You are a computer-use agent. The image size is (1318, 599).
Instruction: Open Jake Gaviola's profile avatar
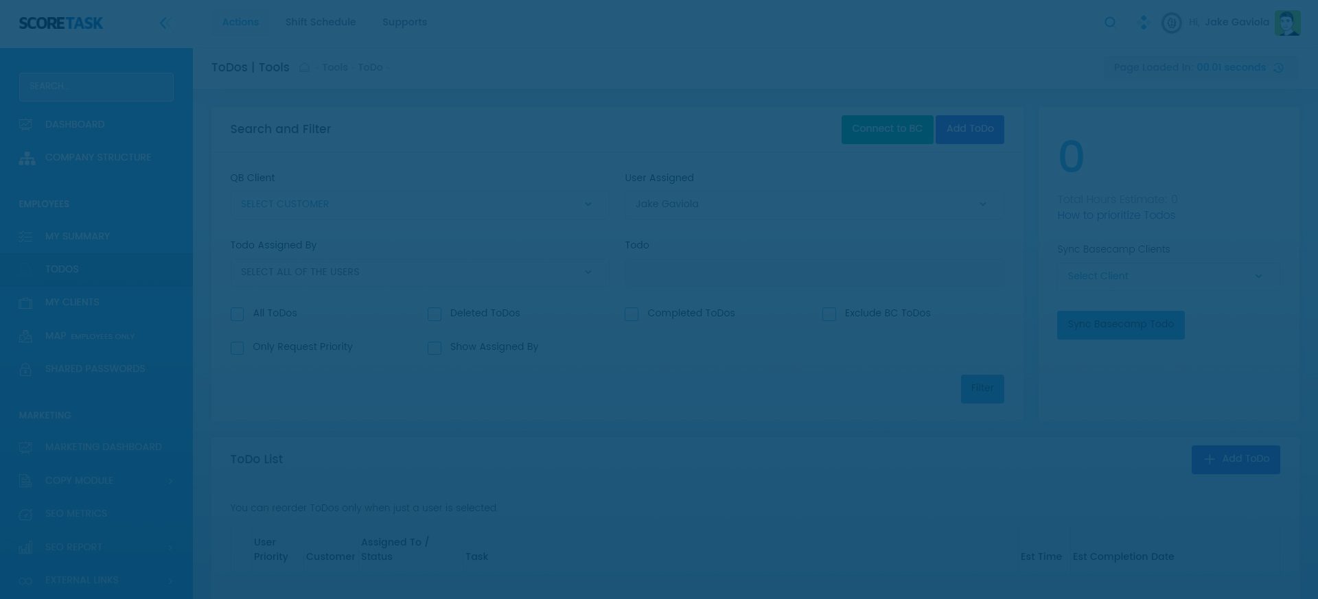click(1287, 23)
